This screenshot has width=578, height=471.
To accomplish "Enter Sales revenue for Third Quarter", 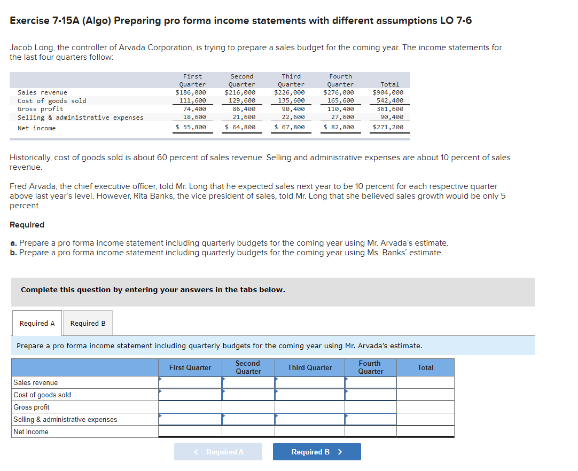I will tap(309, 382).
